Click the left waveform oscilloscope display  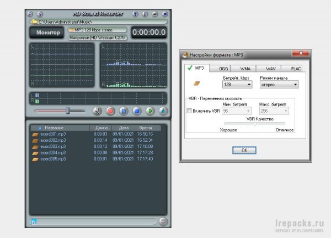click(x=62, y=65)
